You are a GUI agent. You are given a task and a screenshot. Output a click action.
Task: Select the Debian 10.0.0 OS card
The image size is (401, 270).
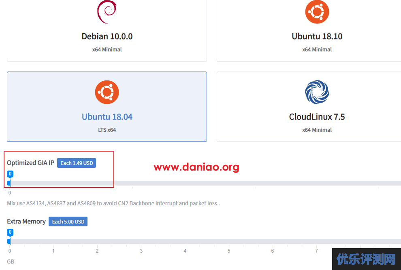coord(107,31)
